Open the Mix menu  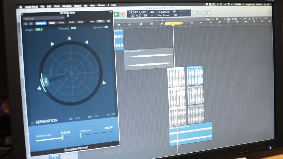tap(85, 5)
